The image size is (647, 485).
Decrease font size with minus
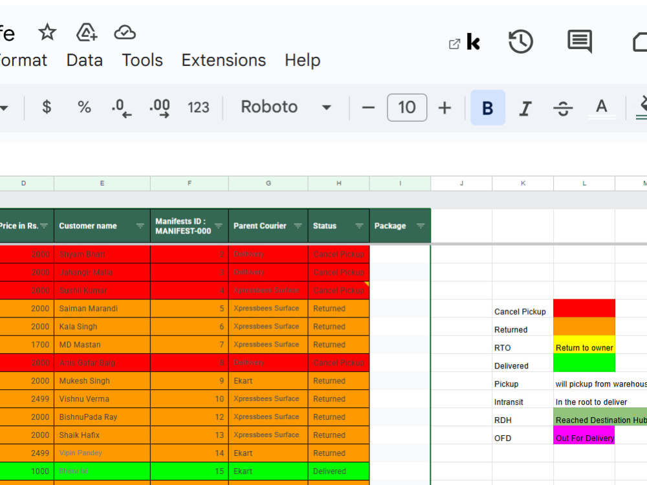[x=368, y=107]
